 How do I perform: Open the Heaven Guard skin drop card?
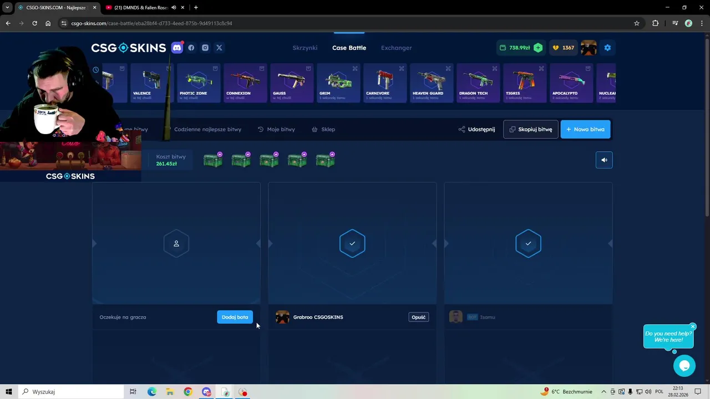(431, 83)
